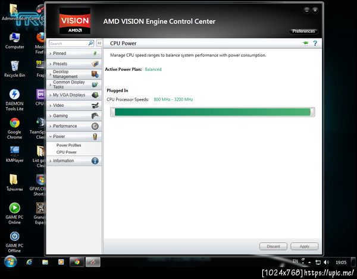Expand Desktop Management section
357x279 pixels.
[x=74, y=74]
